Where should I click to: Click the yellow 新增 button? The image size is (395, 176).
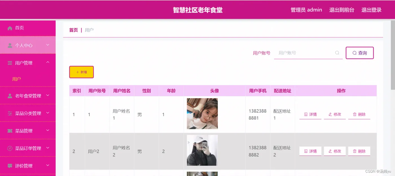(82, 72)
